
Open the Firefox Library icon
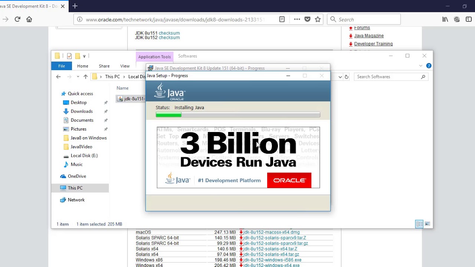pyautogui.click(x=445, y=19)
